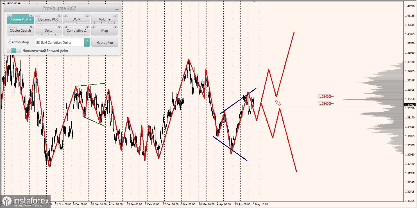Click the M hotkey tab on Cumulative Δ

(x=66, y=27)
